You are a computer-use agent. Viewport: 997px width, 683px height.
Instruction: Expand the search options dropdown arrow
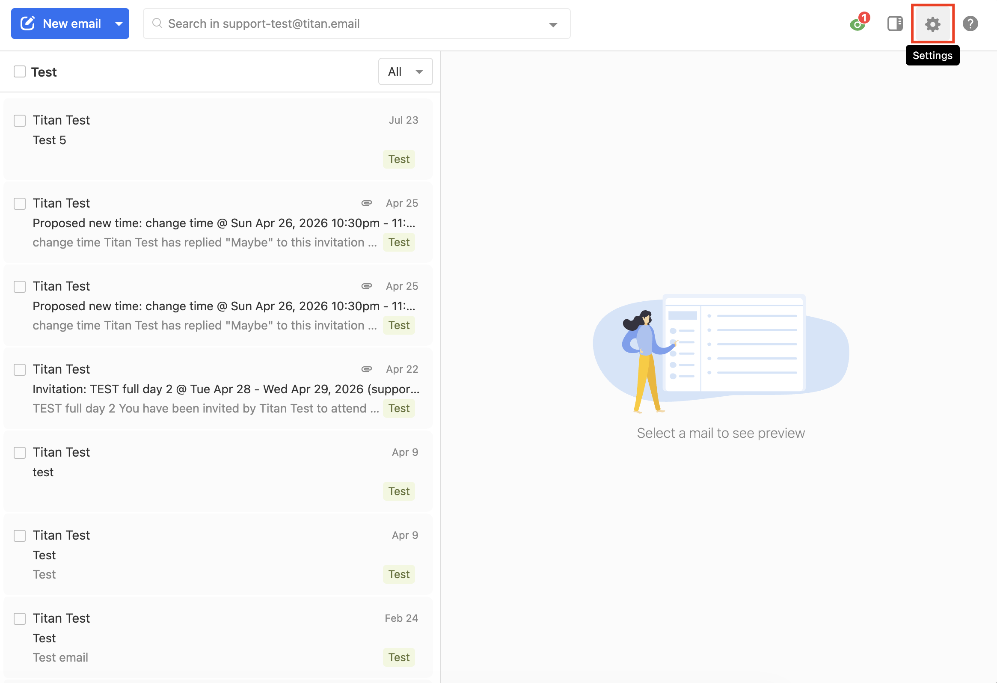pyautogui.click(x=553, y=25)
